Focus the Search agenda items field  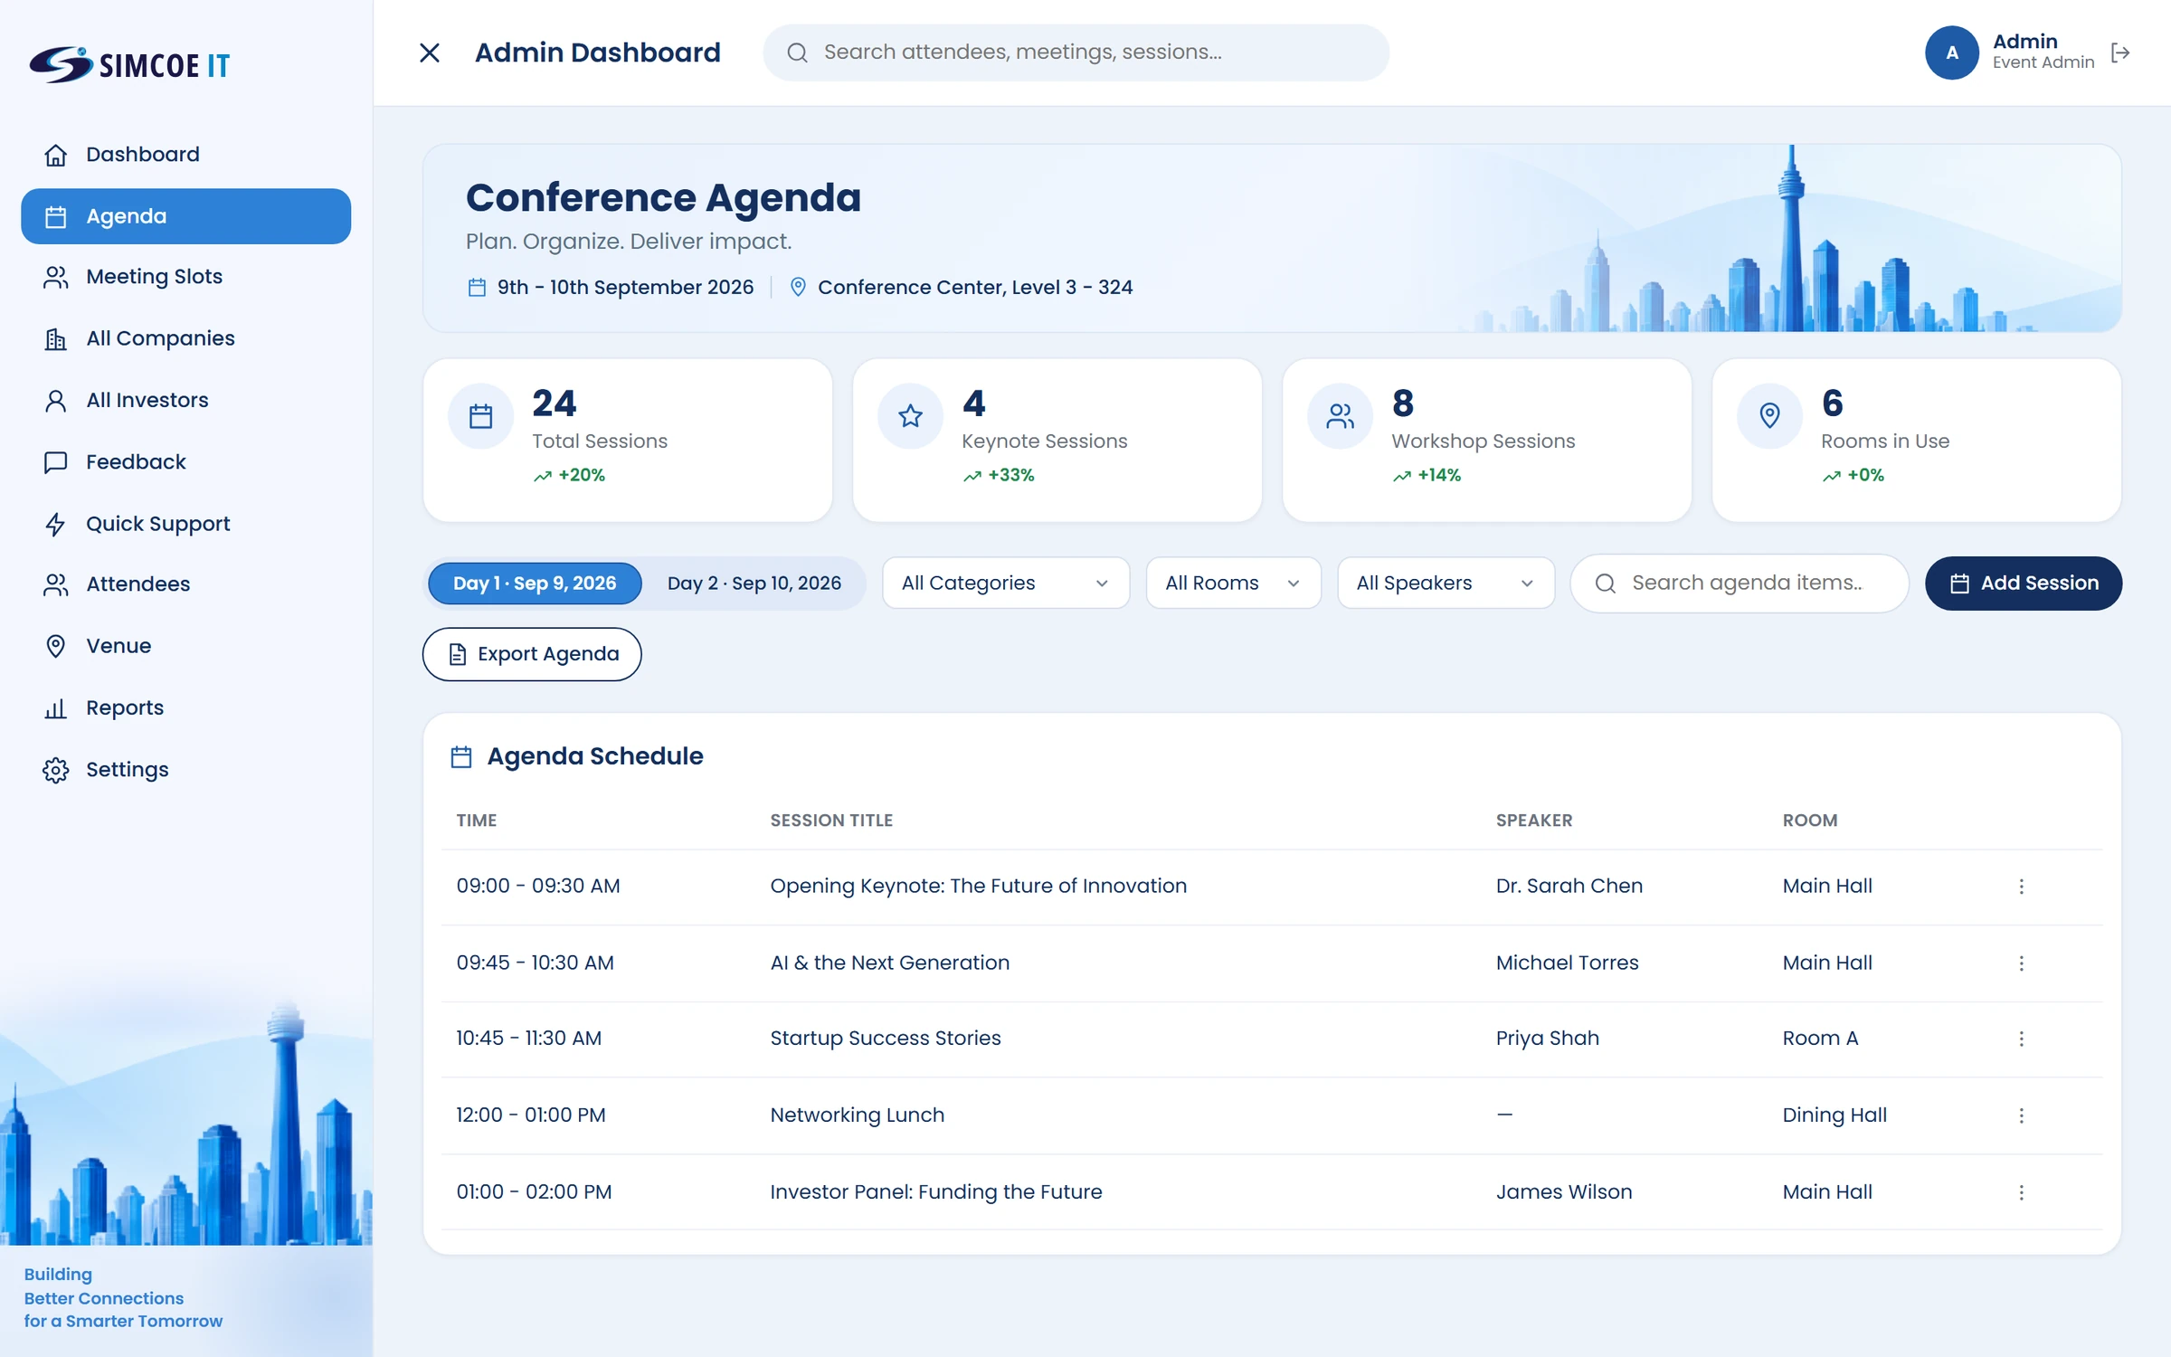click(1739, 584)
